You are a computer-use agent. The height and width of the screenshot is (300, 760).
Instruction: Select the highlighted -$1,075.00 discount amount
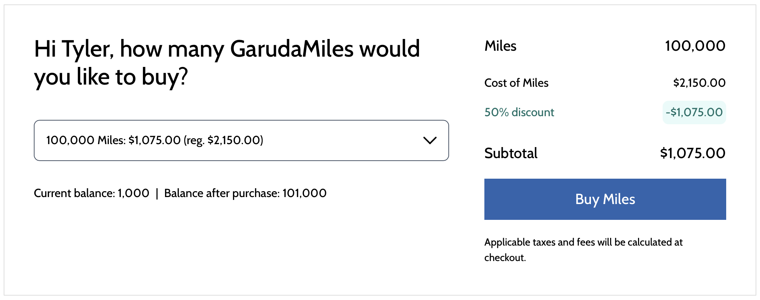coord(694,112)
